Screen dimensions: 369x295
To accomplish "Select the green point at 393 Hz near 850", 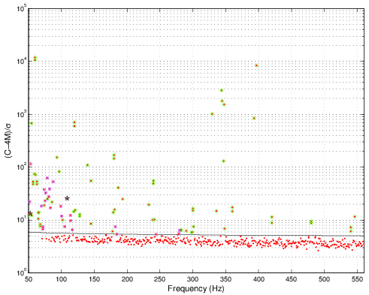I will [254, 119].
